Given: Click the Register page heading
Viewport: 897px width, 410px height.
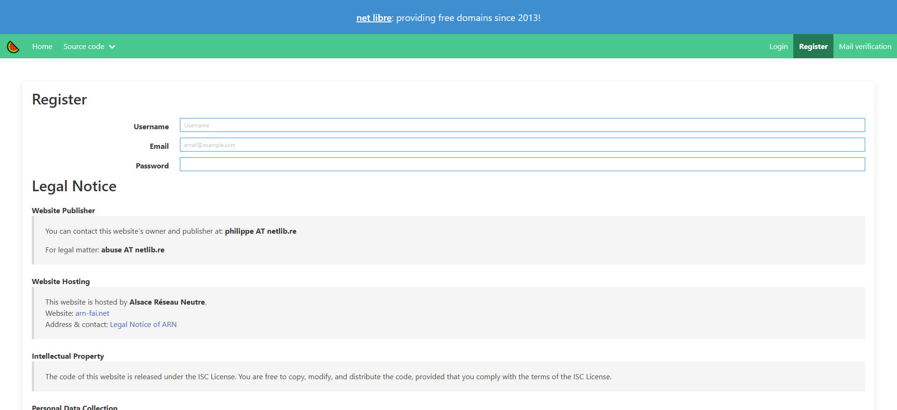Looking at the screenshot, I should click(x=59, y=99).
